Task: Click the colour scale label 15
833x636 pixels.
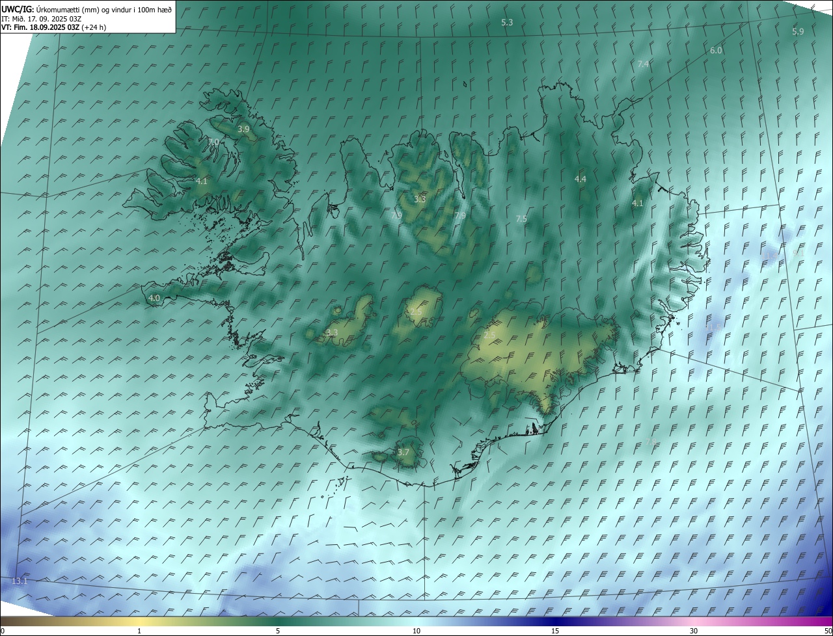Action: (555, 631)
